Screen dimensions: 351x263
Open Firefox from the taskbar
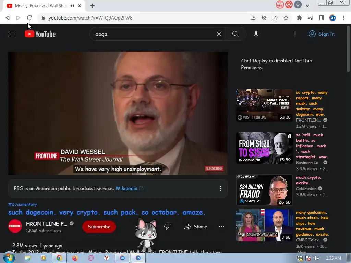75,258
